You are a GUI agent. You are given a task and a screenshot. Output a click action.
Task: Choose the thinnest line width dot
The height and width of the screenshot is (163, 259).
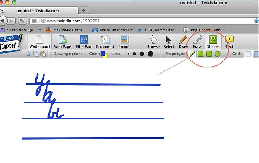[123, 54]
